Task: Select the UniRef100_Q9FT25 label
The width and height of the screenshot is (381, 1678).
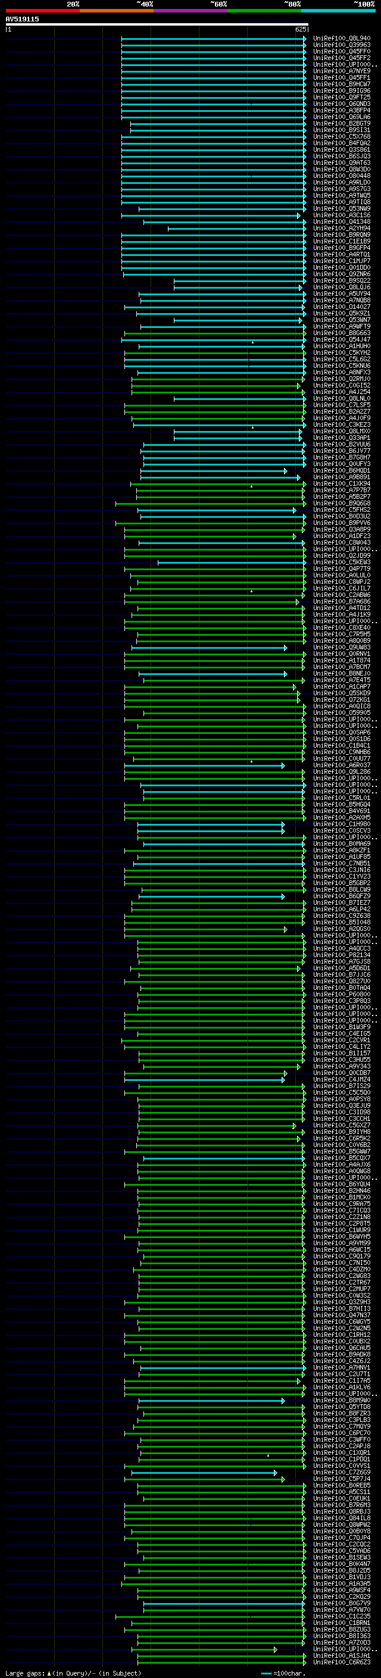Action: (x=342, y=97)
